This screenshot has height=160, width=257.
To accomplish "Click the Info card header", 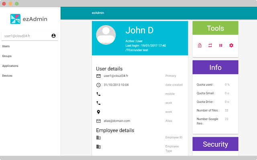I will pos(215,67).
